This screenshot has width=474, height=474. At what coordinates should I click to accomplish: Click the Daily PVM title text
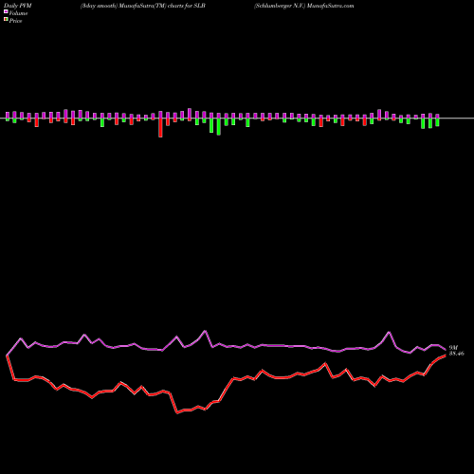[18, 6]
